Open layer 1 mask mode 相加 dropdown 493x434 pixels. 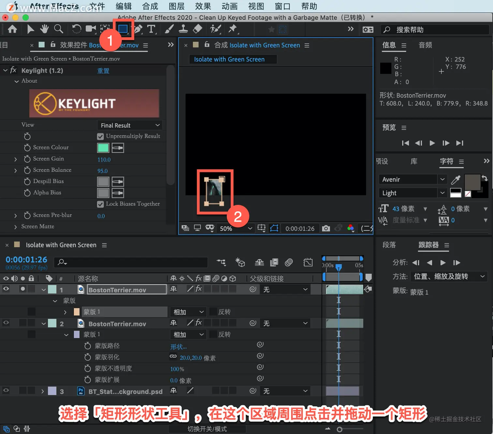pyautogui.click(x=188, y=312)
